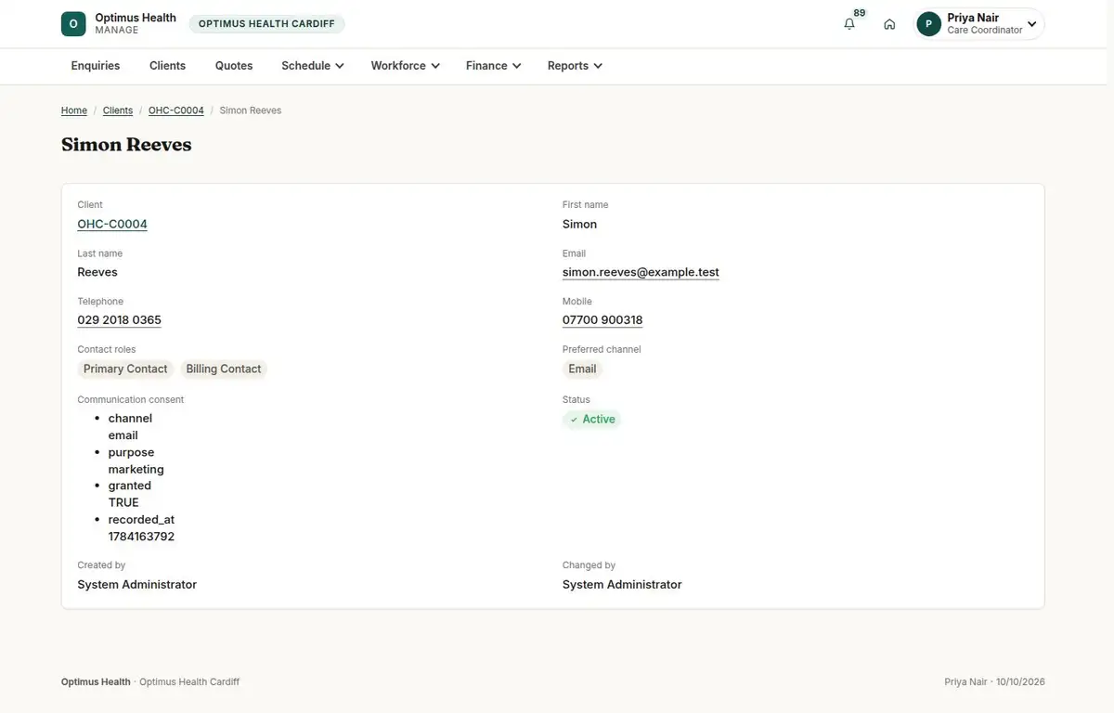This screenshot has width=1114, height=713.
Task: Click the recorded_at value 1784163792
Action: pyautogui.click(x=141, y=537)
